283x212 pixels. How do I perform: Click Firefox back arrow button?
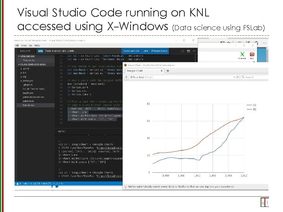tap(127, 77)
